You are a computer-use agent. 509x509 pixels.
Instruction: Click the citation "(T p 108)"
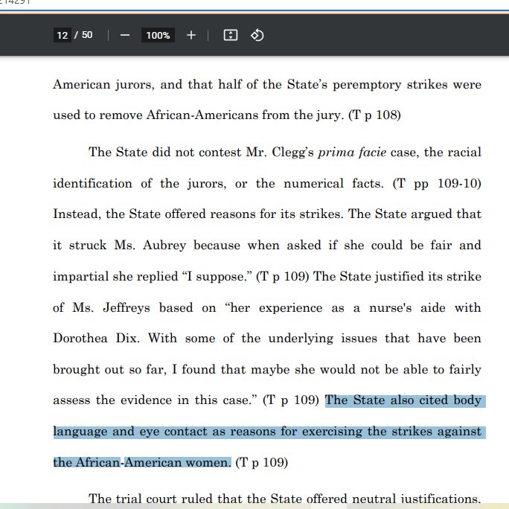[x=374, y=115]
